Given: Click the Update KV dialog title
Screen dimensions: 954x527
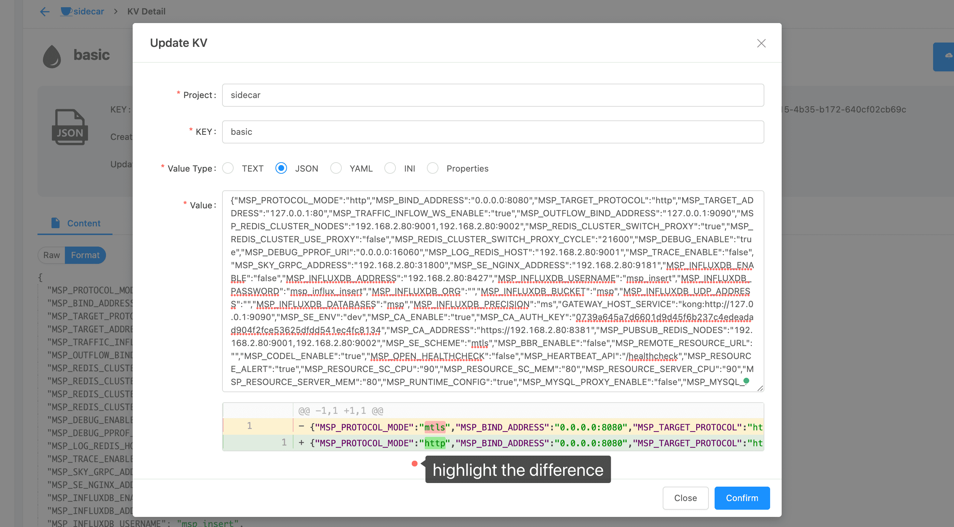Looking at the screenshot, I should pyautogui.click(x=178, y=43).
